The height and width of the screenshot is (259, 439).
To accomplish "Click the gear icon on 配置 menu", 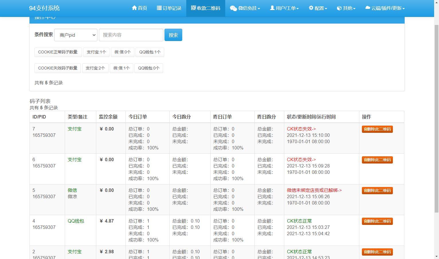I will (x=311, y=8).
